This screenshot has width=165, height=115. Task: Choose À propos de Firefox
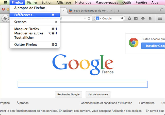click(x=35, y=8)
